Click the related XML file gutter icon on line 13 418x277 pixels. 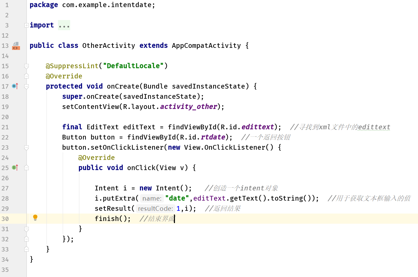tap(16, 46)
